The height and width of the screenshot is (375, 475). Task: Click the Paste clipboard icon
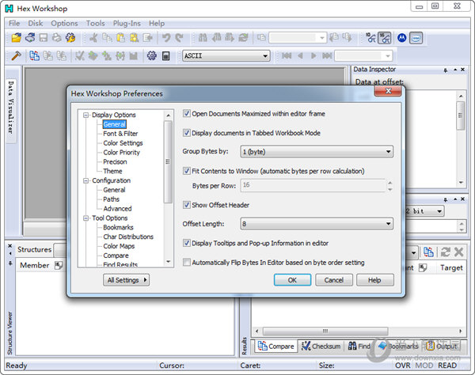[120, 38]
